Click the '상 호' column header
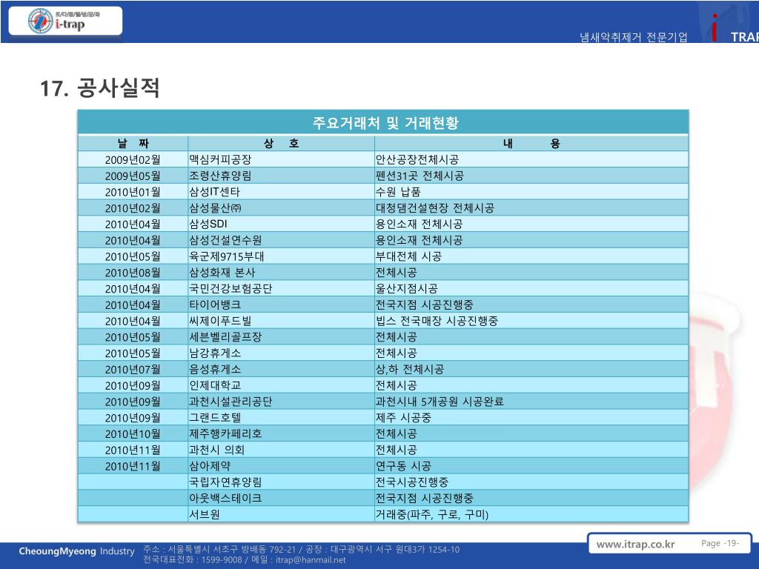759x569 pixels. pyautogui.click(x=281, y=143)
